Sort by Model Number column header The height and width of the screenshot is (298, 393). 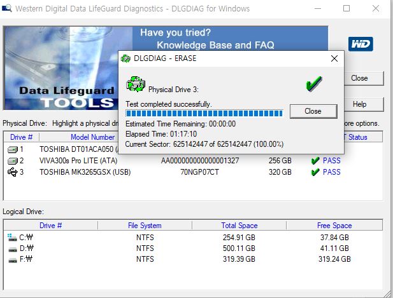coord(92,137)
